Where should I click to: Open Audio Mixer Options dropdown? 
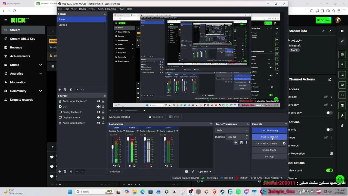point(205,171)
